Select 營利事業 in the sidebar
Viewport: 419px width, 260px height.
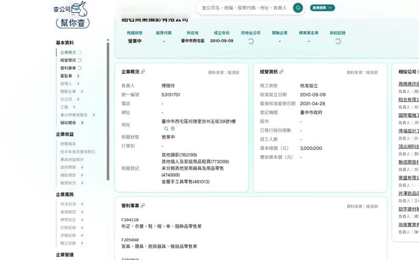coord(68,68)
